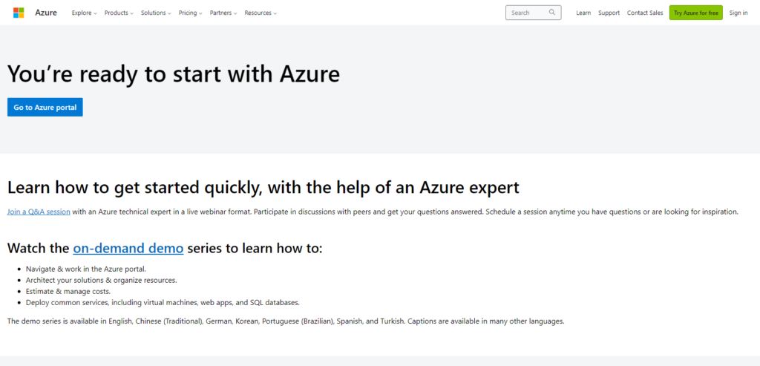Open the Support menu item
The image size is (760, 366).
coord(609,13)
